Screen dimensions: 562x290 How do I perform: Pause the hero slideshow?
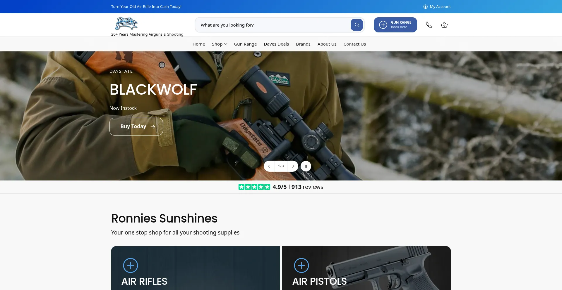pos(306,166)
